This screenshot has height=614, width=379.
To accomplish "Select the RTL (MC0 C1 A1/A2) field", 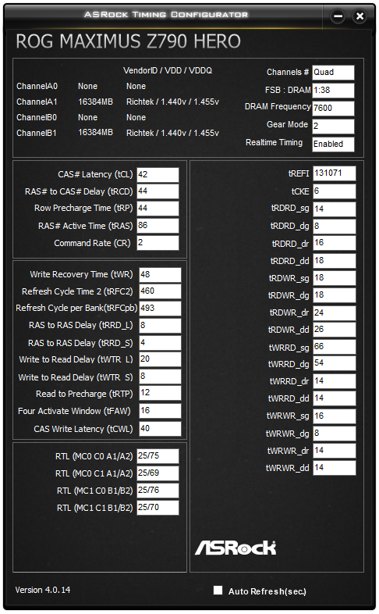I will click(x=158, y=473).
